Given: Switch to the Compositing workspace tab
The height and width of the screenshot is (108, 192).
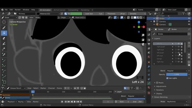Looking at the screenshot, I should coord(73,10).
